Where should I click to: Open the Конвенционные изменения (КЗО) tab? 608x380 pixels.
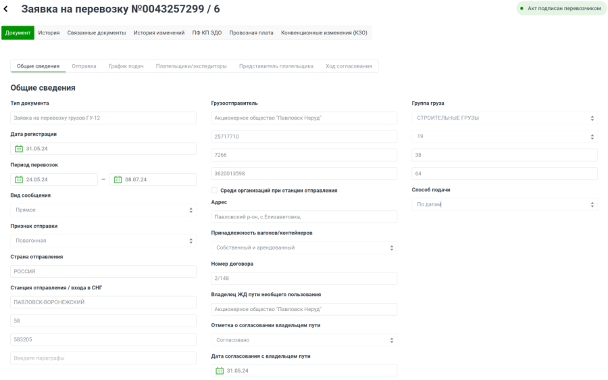324,32
